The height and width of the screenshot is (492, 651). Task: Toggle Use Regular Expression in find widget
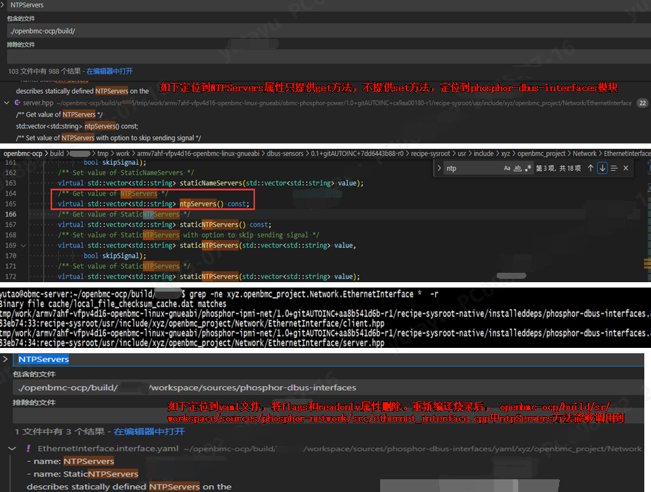(528, 168)
